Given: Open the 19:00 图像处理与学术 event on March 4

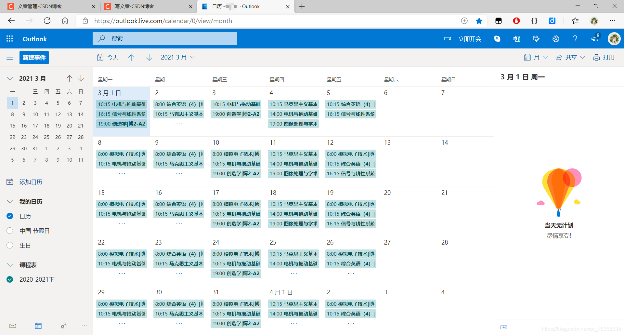Looking at the screenshot, I should (x=293, y=124).
